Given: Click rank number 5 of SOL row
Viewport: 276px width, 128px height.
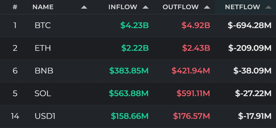Looking at the screenshot, I should (x=15, y=93).
